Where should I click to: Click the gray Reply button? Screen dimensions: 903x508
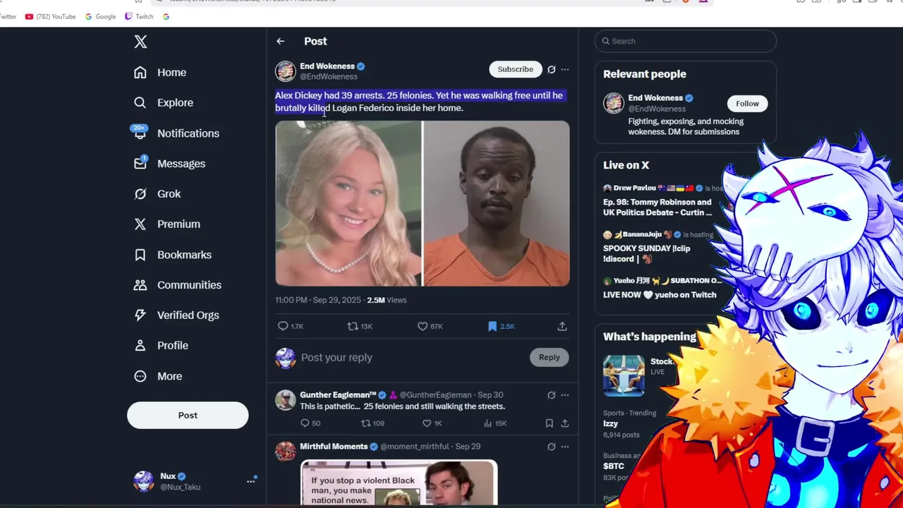point(549,358)
